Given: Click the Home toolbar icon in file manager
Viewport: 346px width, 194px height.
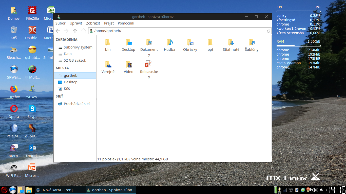Looking at the screenshot, I should point(84,31).
